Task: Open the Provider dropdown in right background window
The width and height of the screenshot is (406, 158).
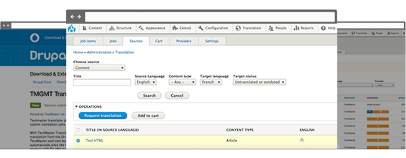Action: (385, 85)
